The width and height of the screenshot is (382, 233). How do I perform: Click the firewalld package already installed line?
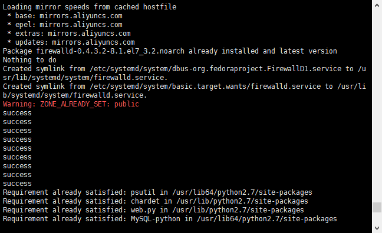(x=170, y=51)
